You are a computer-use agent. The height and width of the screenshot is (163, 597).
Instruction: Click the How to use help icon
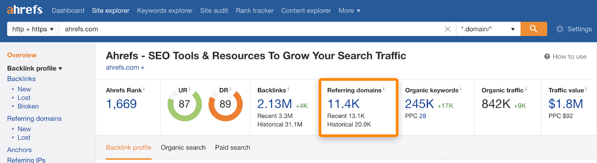pos(547,57)
